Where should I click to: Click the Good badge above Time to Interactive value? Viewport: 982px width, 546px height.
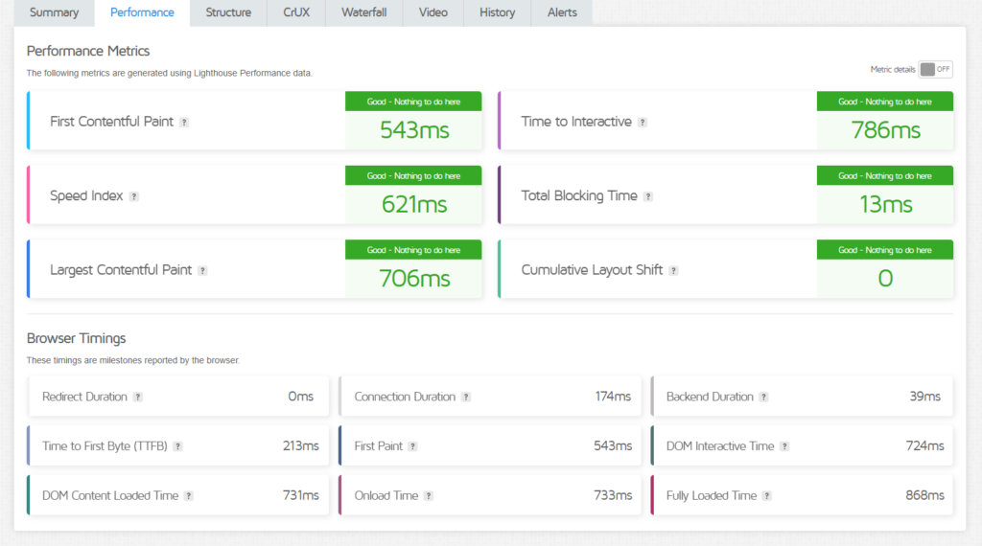point(885,102)
